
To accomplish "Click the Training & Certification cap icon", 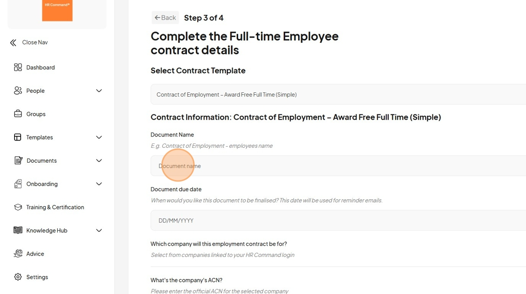I will point(18,207).
